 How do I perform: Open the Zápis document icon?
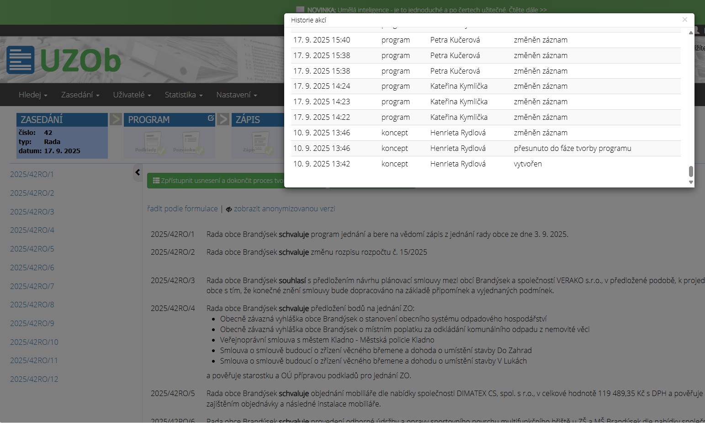[260, 142]
